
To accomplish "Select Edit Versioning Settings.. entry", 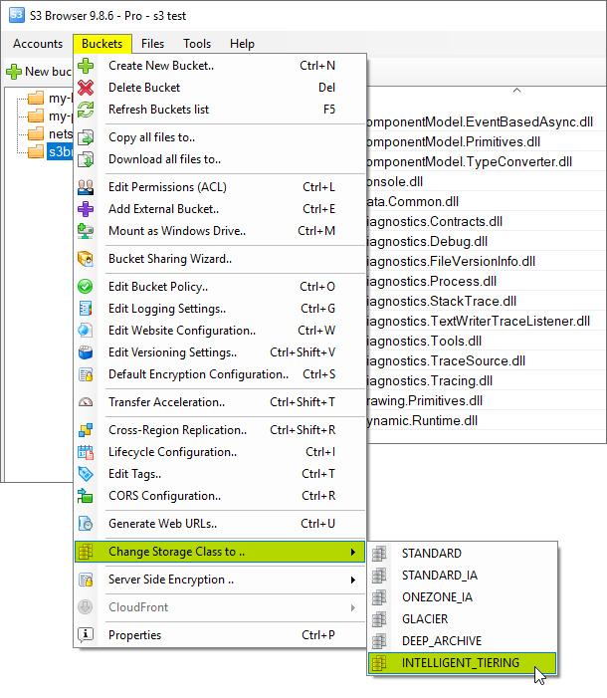I will click(220, 352).
